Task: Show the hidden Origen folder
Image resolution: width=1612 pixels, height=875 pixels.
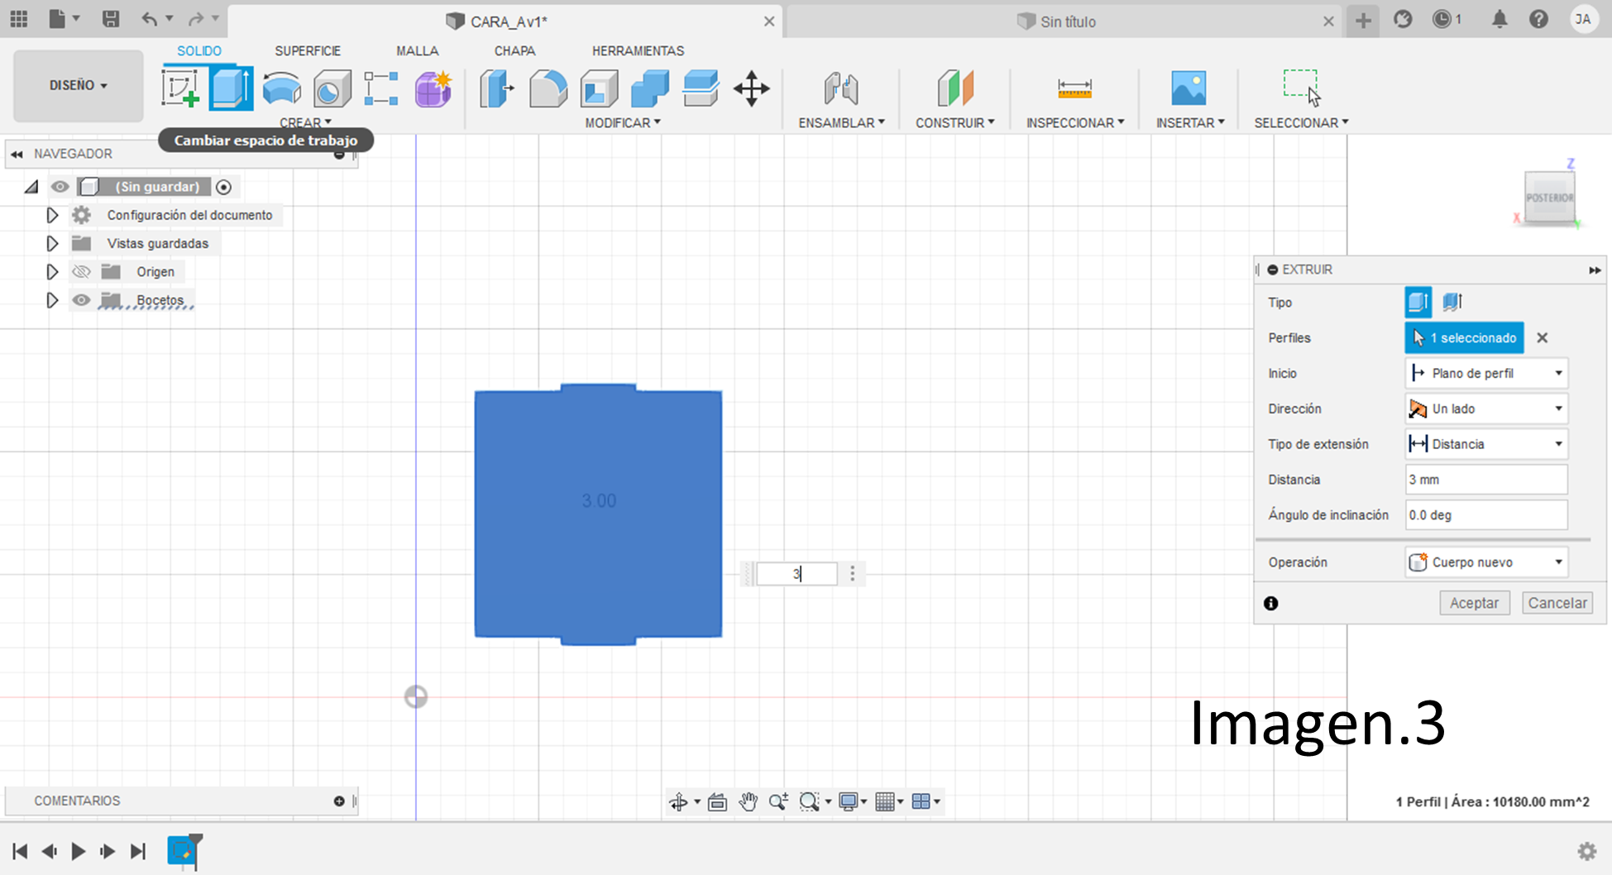Action: coord(81,271)
